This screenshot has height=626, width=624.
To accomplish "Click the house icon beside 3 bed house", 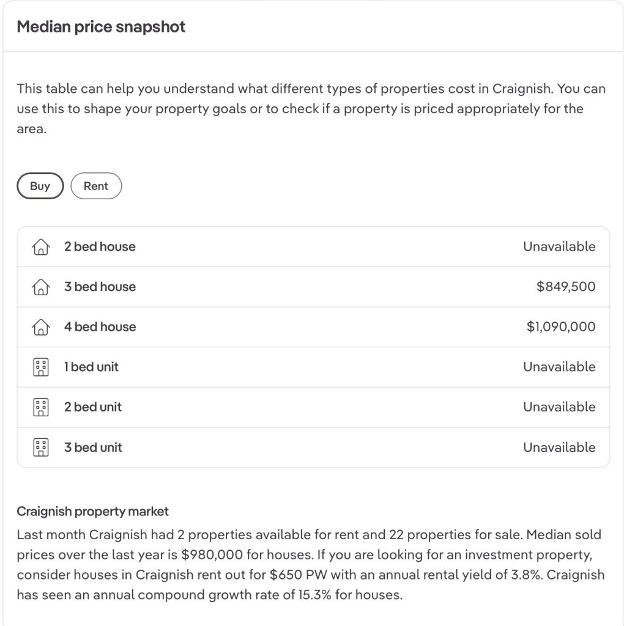I will [x=40, y=287].
